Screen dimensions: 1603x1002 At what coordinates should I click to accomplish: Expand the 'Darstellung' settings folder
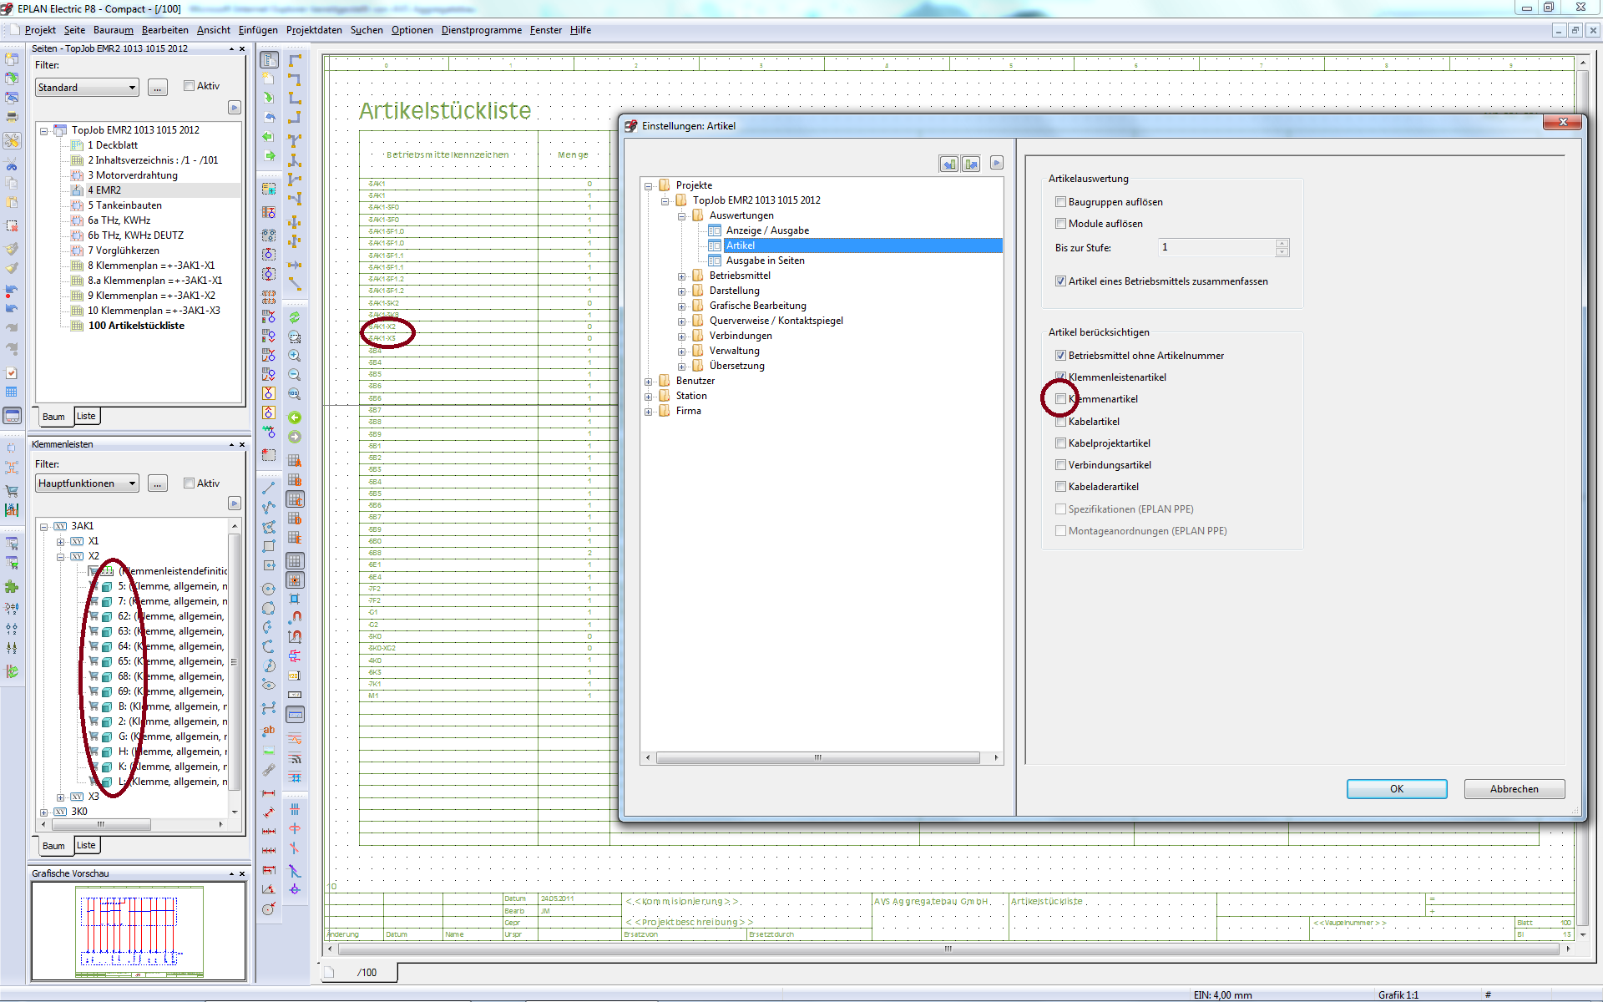pos(681,291)
